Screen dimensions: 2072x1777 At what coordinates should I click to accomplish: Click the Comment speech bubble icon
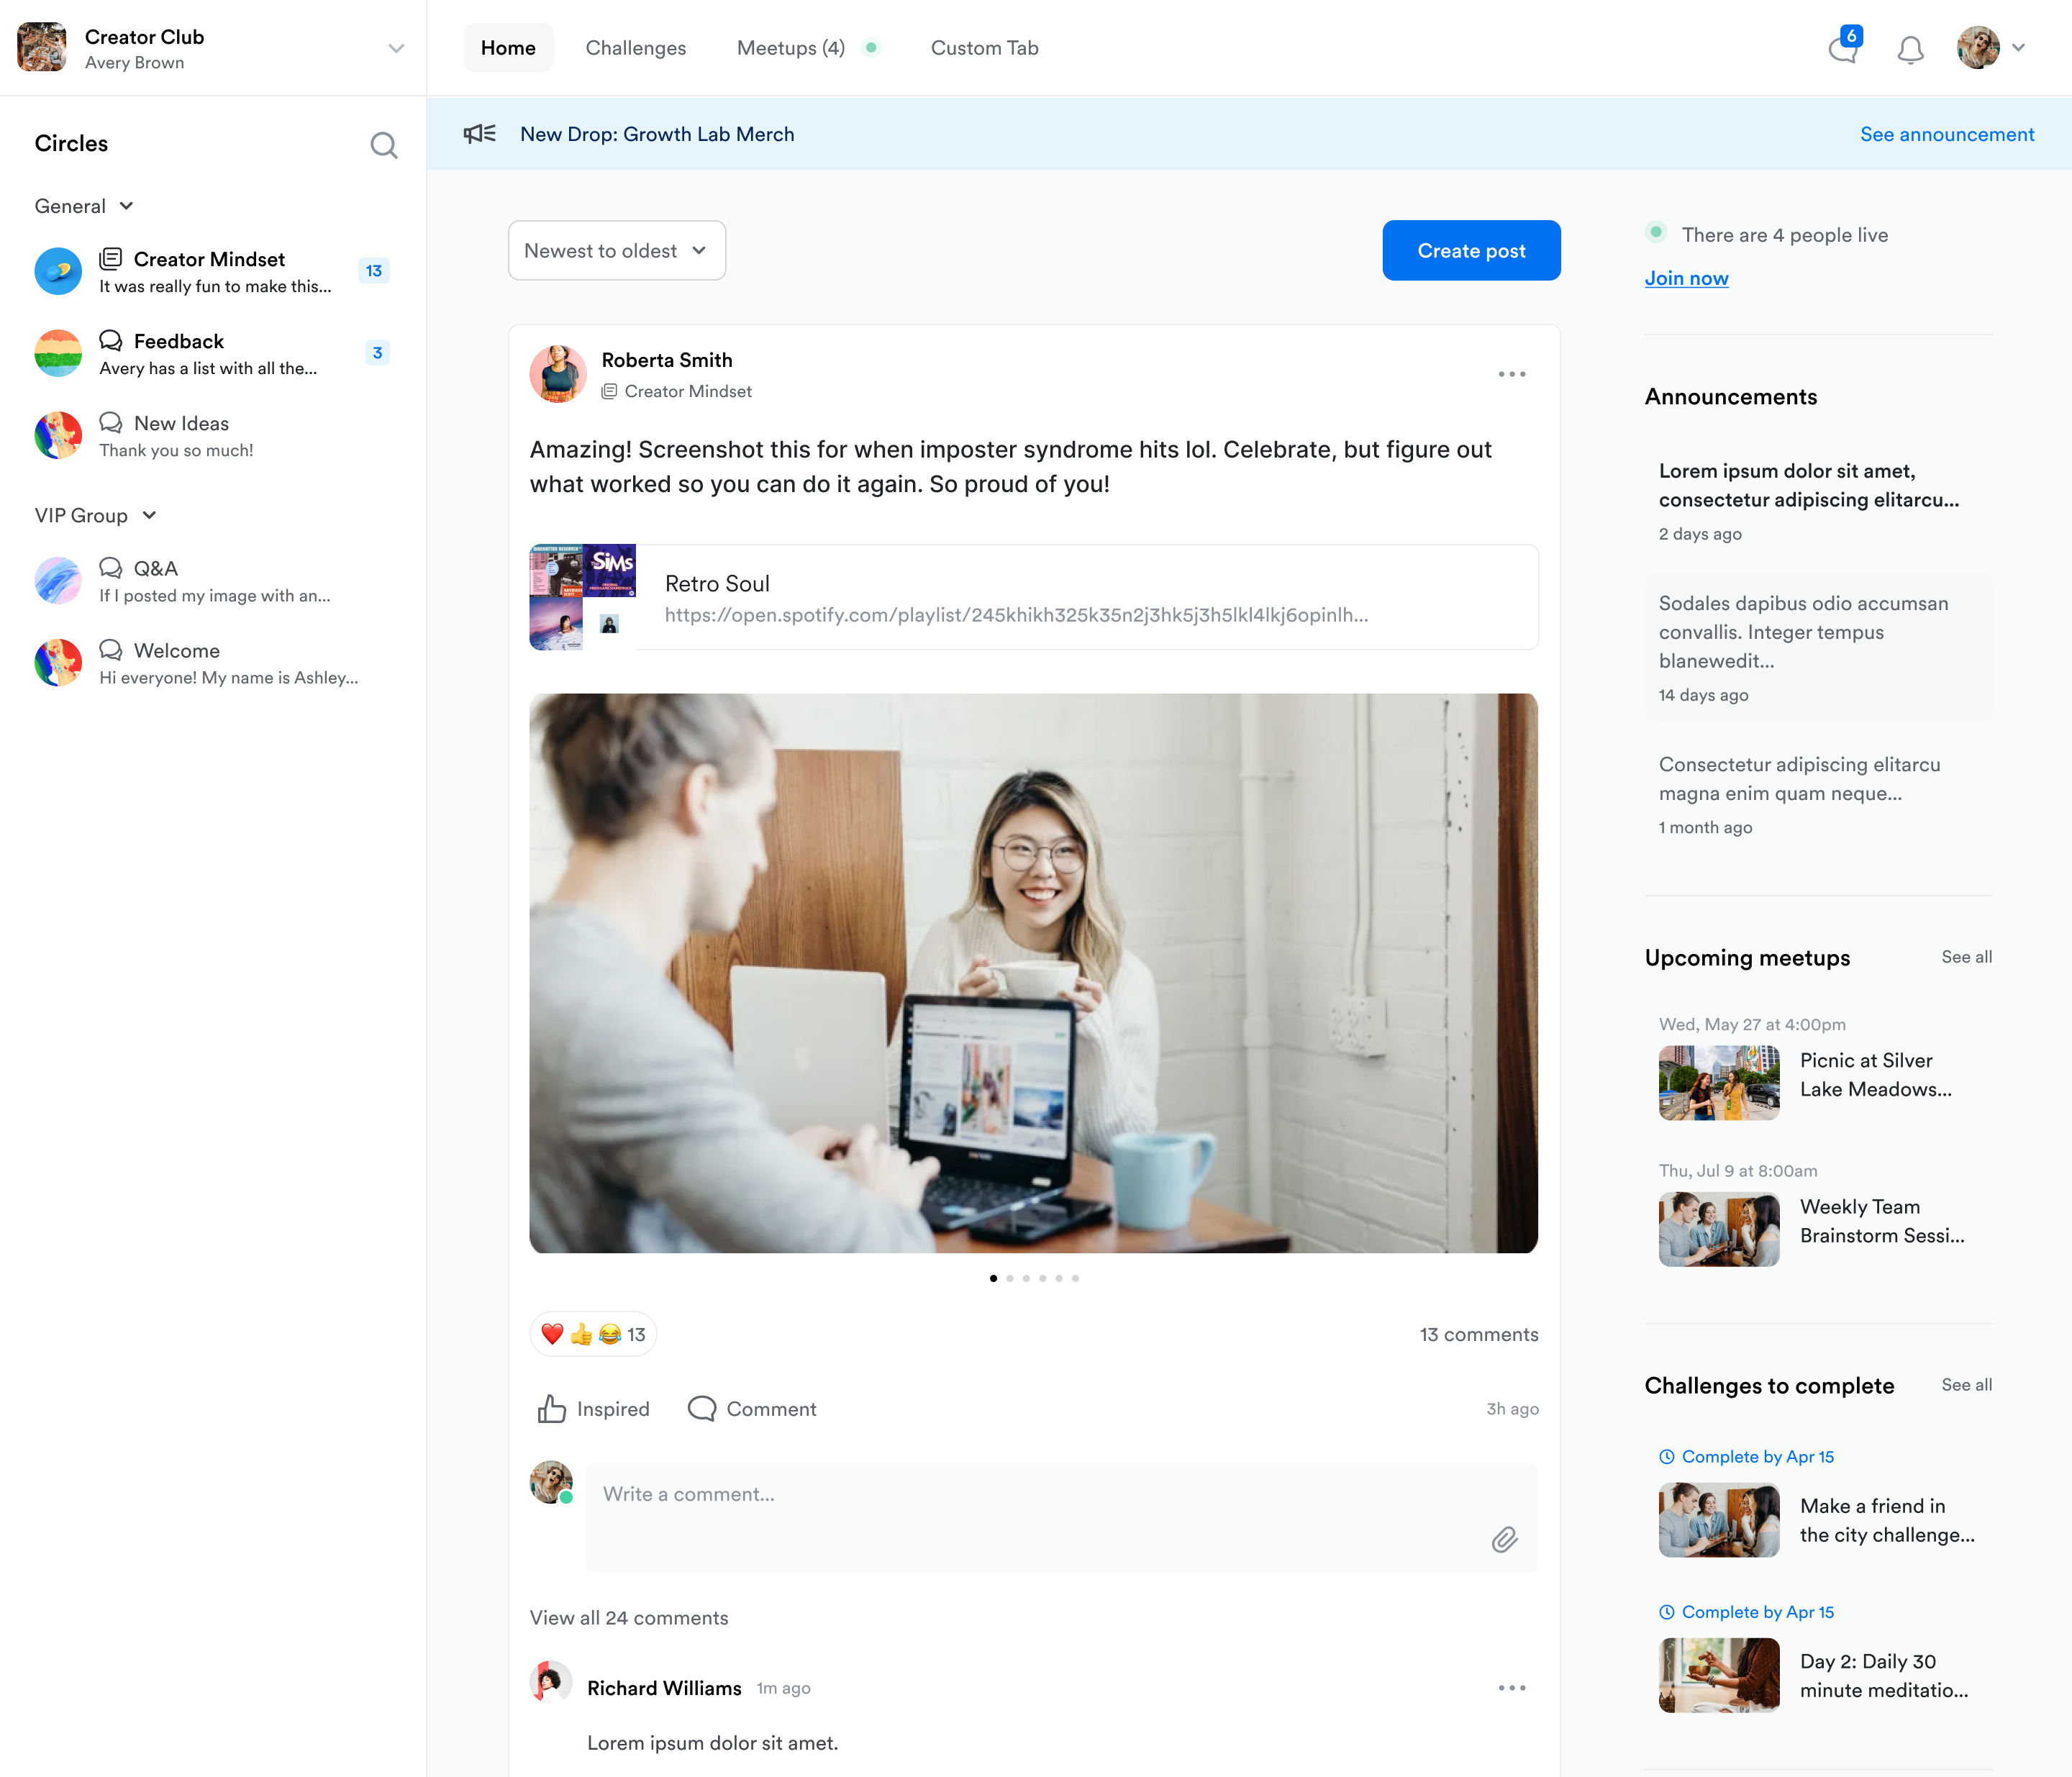point(702,1408)
